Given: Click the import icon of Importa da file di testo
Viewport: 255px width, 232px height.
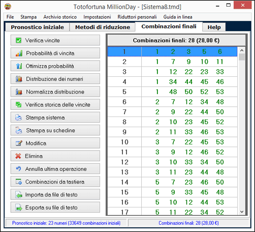Looking at the screenshot, I should pyautogui.click(x=19, y=195).
